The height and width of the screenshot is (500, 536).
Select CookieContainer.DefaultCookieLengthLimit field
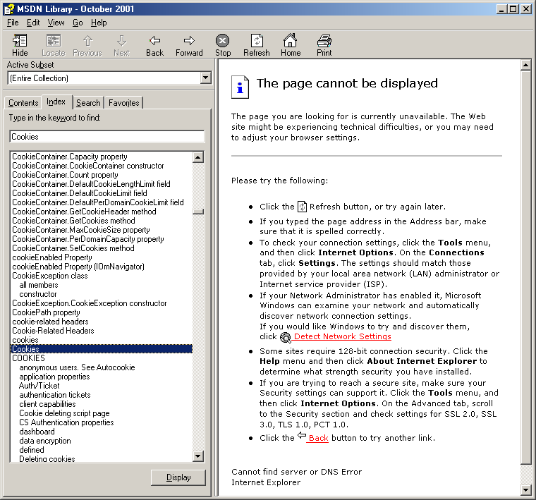[x=91, y=184]
